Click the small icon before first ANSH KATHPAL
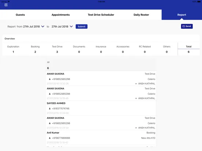Viewport: 202px width, 151px height. (x=136, y=84)
